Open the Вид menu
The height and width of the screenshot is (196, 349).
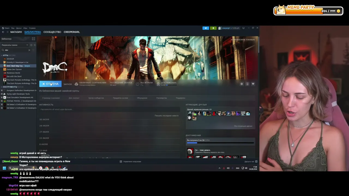coord(13,28)
